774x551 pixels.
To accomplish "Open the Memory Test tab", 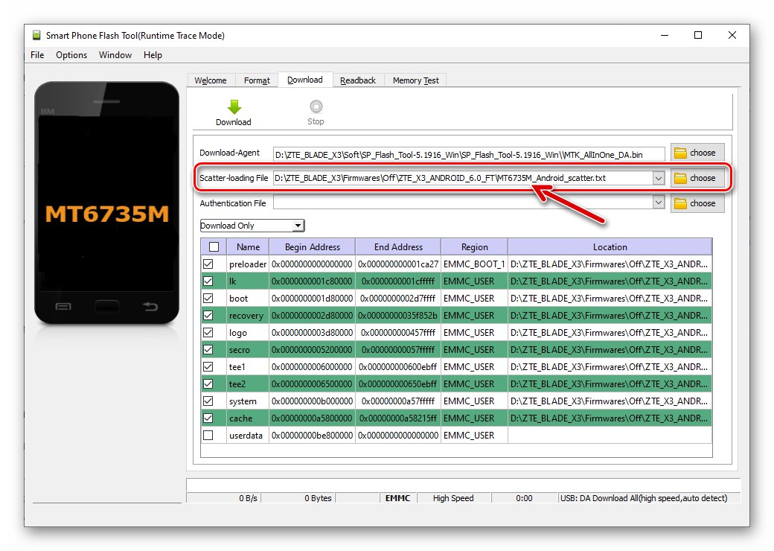I will (415, 80).
